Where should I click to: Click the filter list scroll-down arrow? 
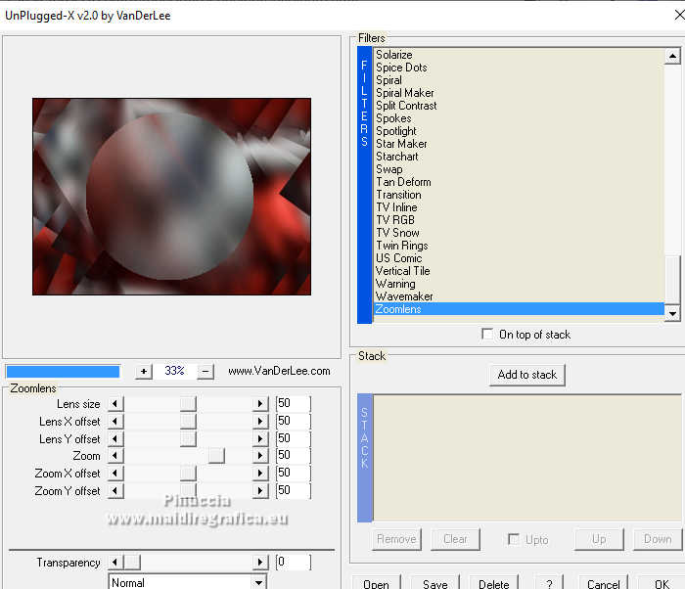[673, 313]
